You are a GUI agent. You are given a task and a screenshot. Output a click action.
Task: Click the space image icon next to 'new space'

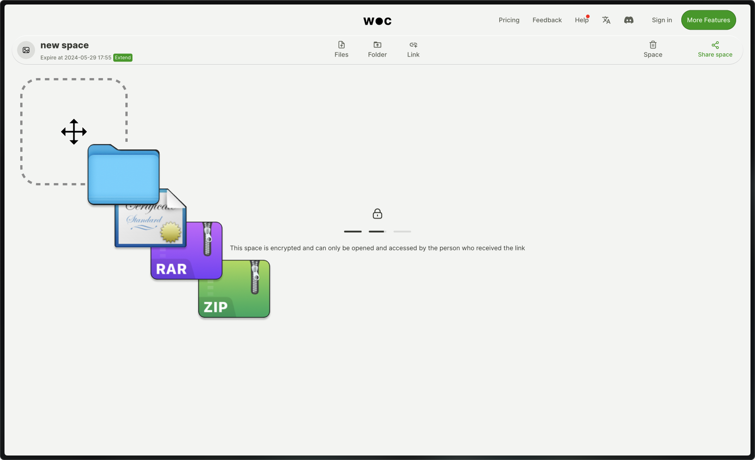26,50
